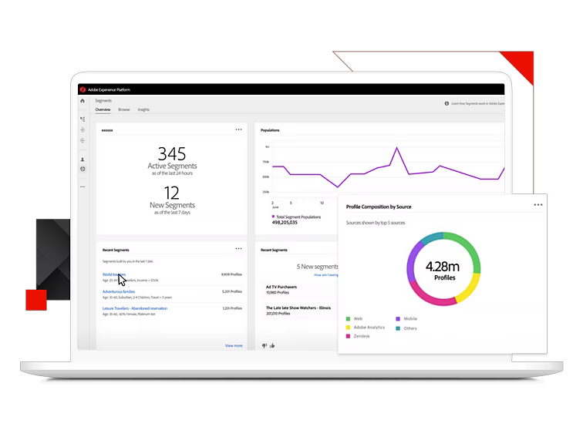Click the Populations chart title
Image resolution: width=583 pixels, height=437 pixels.
(270, 130)
